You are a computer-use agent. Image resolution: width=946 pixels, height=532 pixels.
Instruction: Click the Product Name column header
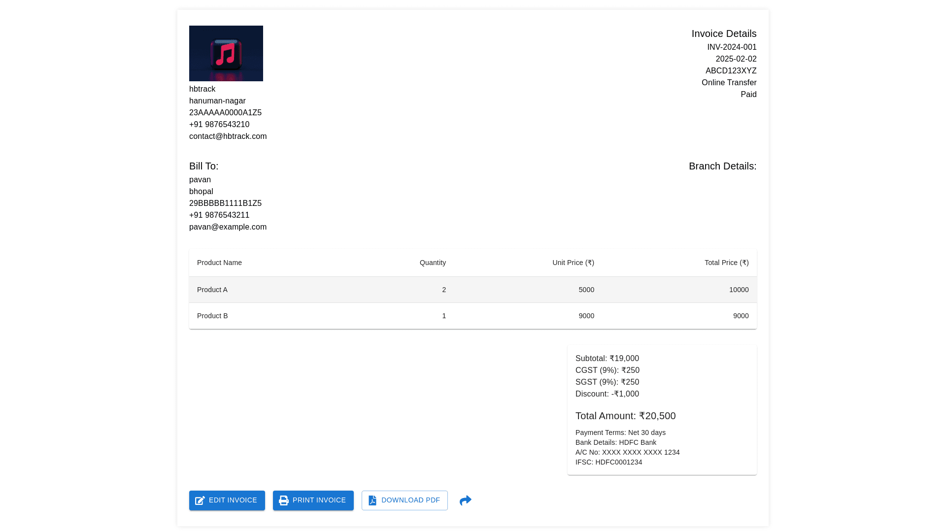pyautogui.click(x=219, y=263)
